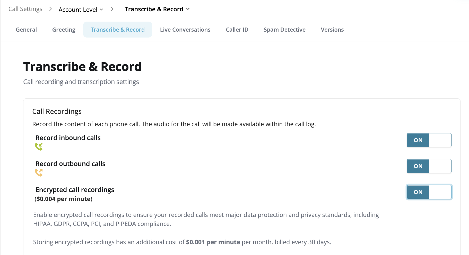The height and width of the screenshot is (255, 469).
Task: Disable Encrypted call recordings toggle
Action: coord(429,192)
